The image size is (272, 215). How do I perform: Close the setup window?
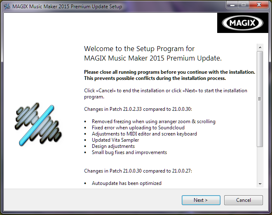pyautogui.click(x=259, y=5)
